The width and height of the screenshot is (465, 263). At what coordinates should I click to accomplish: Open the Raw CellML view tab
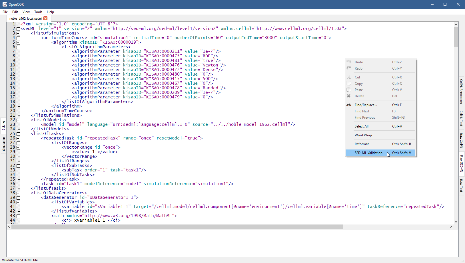coord(461,140)
